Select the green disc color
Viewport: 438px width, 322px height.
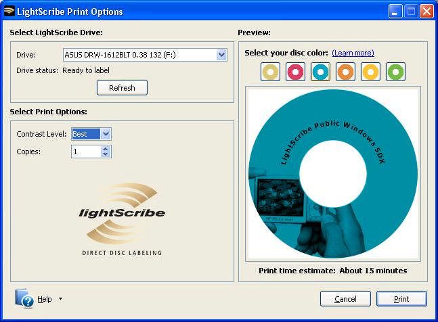[395, 72]
